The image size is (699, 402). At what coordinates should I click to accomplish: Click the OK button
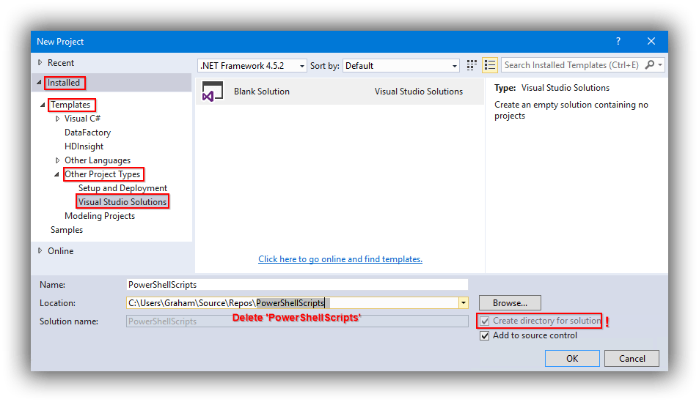click(572, 358)
